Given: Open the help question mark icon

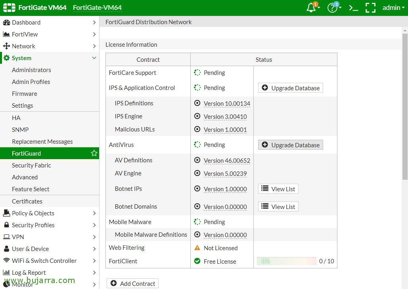Looking at the screenshot, I should tap(332, 8).
